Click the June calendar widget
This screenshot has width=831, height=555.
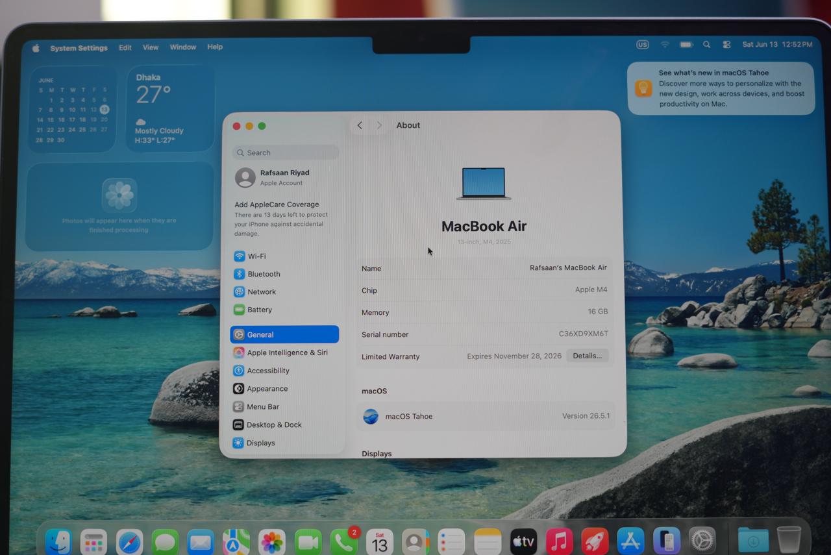pyautogui.click(x=73, y=109)
